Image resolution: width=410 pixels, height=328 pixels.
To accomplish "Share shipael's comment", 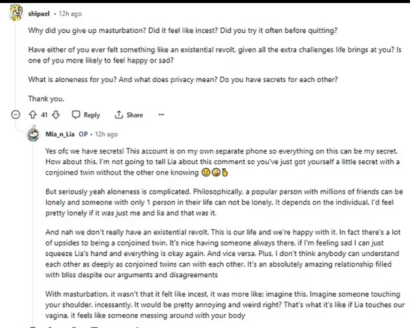I will coord(129,115).
